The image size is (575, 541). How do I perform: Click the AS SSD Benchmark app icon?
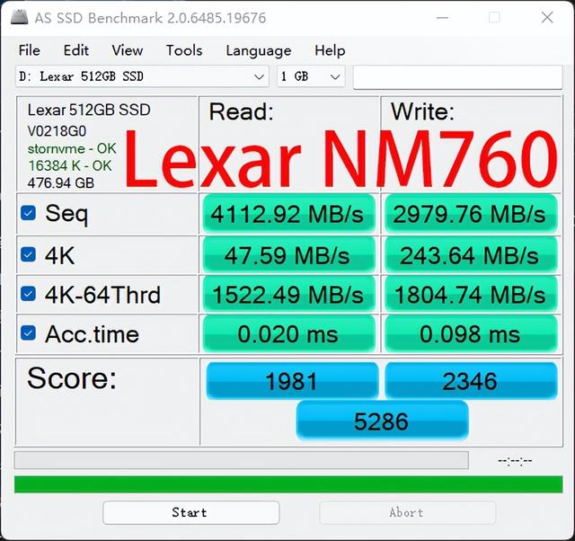click(x=20, y=17)
